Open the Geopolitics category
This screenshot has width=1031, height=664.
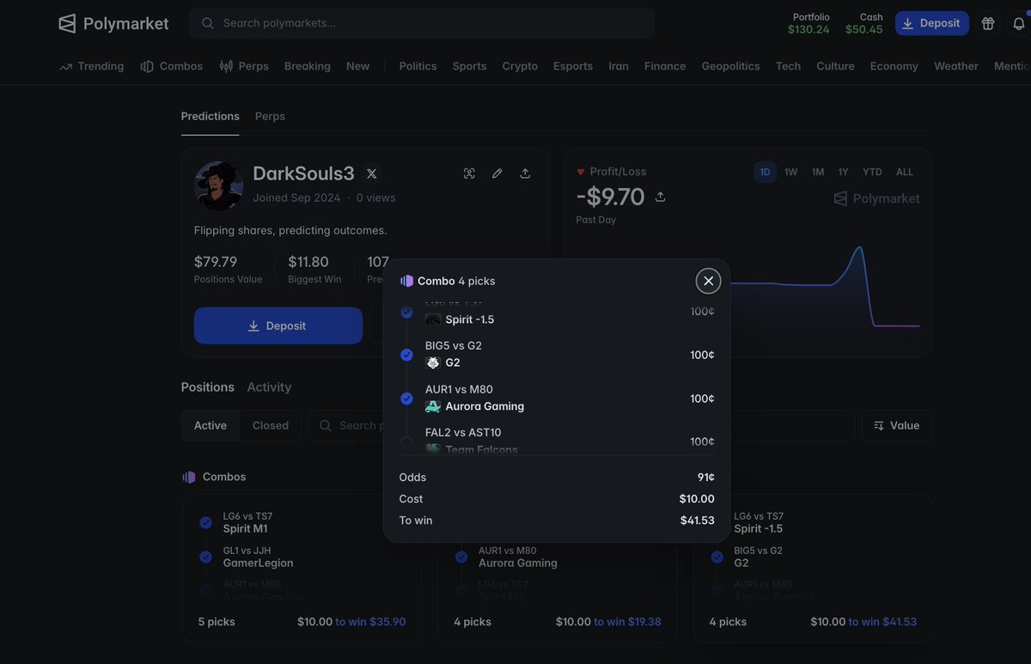click(x=730, y=66)
